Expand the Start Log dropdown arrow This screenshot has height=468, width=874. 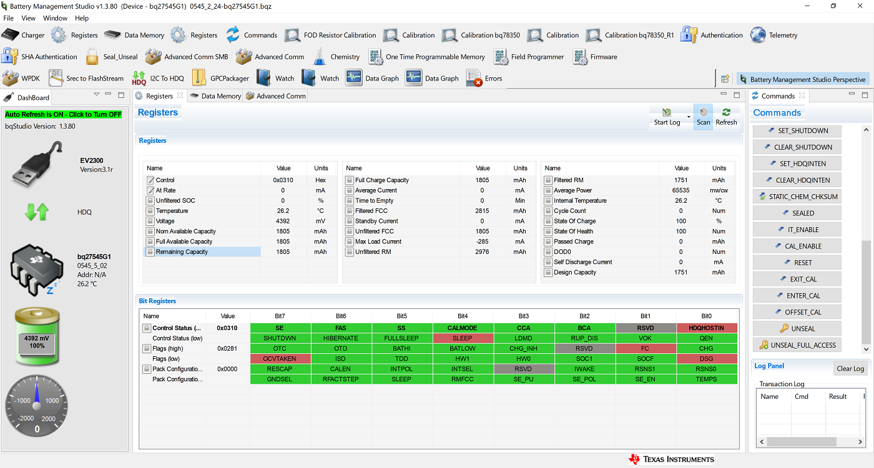tap(689, 117)
